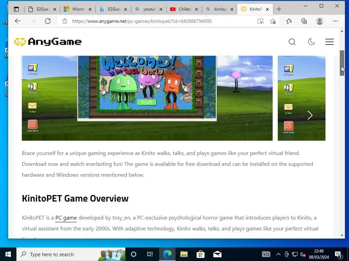Open File Explorer from taskbar
This screenshot has width=349, height=261.
coord(184,254)
